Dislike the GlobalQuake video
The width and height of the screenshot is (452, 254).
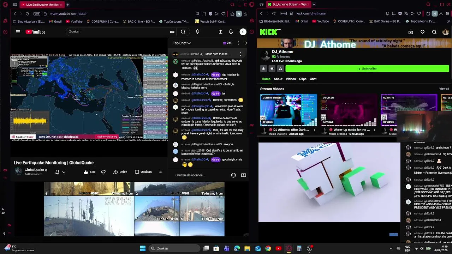103,172
